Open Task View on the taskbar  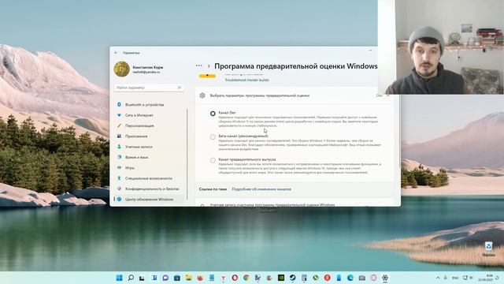[142, 278]
